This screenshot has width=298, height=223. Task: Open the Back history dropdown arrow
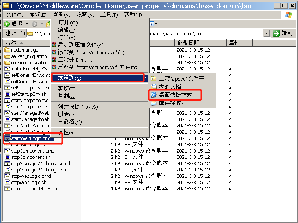27,24
